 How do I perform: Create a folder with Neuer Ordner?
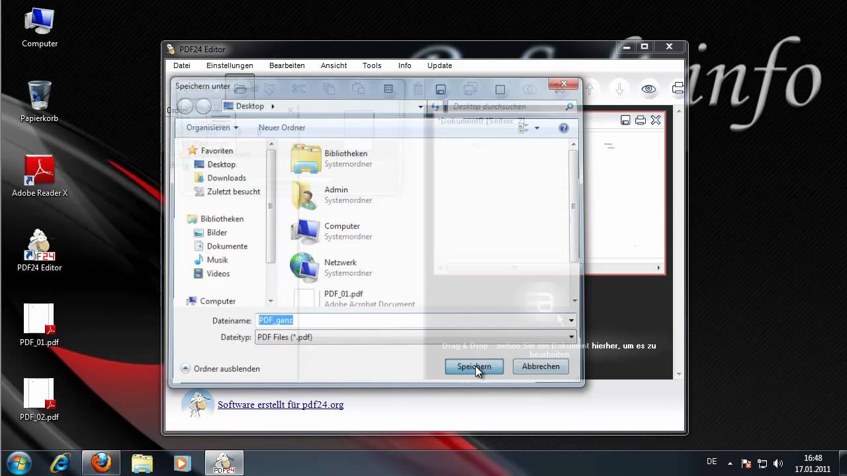point(282,128)
